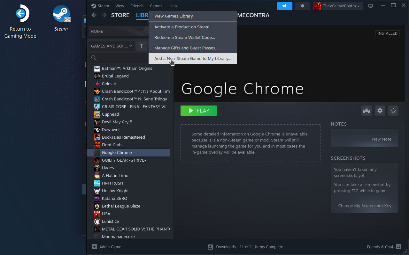Open the Friends menu
This screenshot has width=409, height=255.
137,6
